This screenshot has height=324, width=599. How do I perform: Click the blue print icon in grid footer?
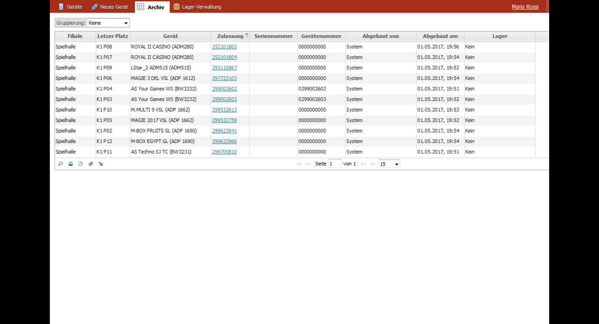[71, 164]
